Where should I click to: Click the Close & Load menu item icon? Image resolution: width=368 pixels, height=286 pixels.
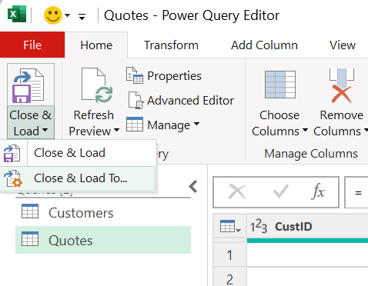[x=12, y=153]
